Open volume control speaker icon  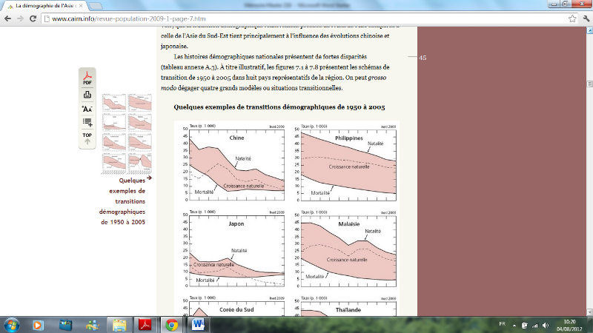[x=546, y=325]
